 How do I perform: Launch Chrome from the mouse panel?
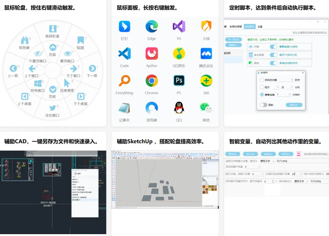[x=152, y=81]
